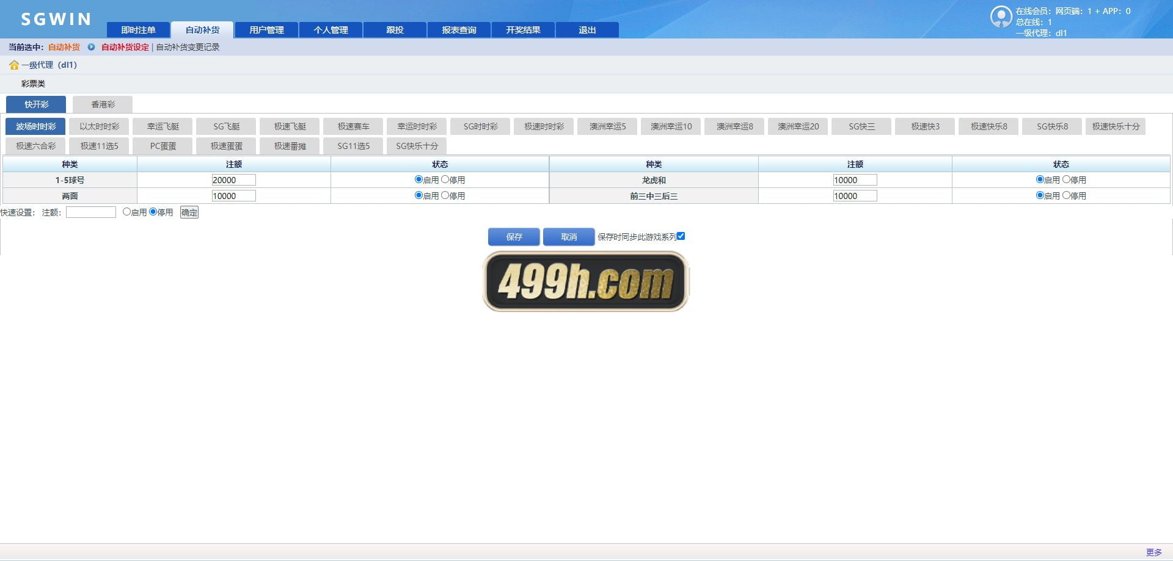Click the 前三中三后三 amount field

point(855,196)
